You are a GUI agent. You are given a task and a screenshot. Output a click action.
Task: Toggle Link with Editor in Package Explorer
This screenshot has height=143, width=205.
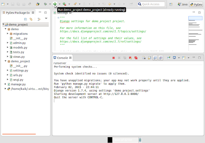pyautogui.click(x=31, y=19)
